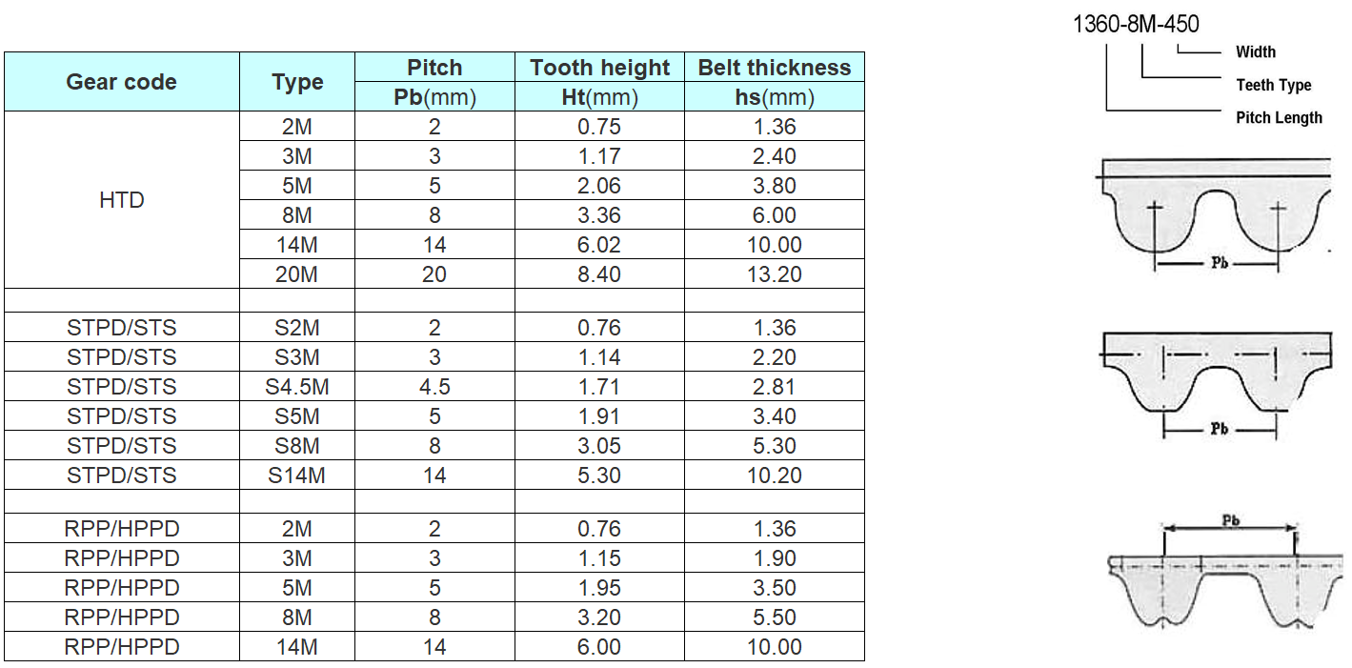Click the HTD tooth profile diagram
Image resolution: width=1352 pixels, height=668 pixels.
1214,216
